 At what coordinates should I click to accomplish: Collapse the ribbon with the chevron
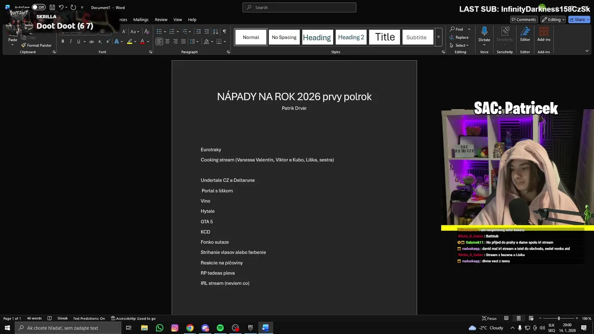click(587, 51)
